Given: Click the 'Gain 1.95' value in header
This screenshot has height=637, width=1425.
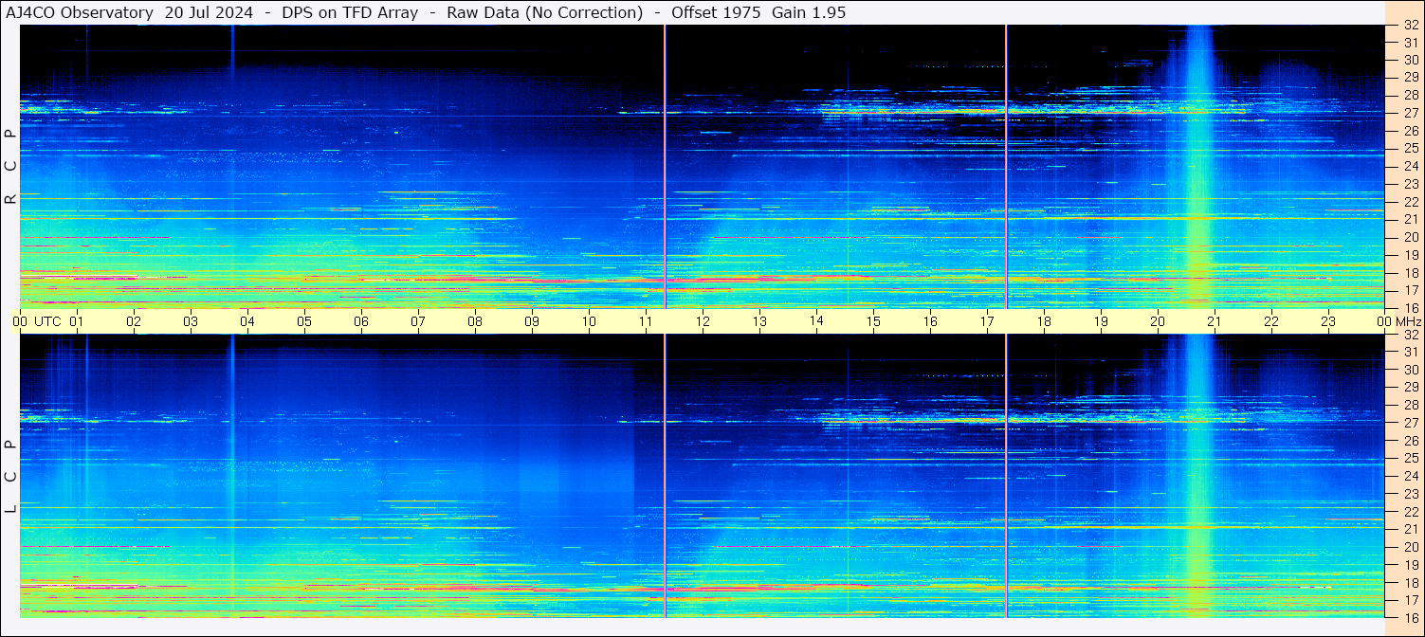Looking at the screenshot, I should coord(809,12).
